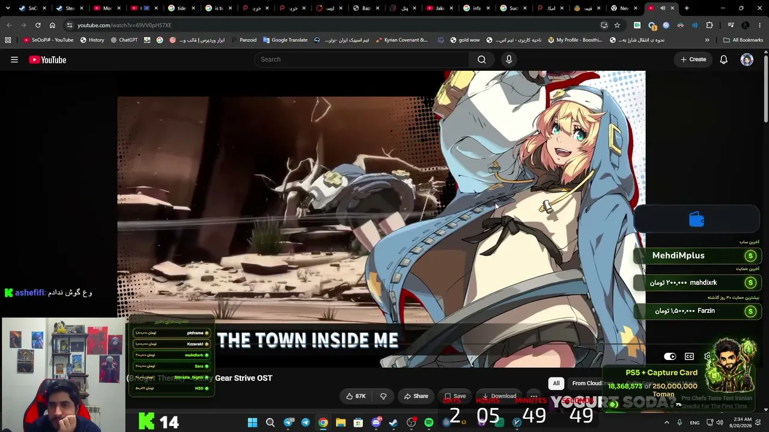769x432 pixels.
Task: Open Microsoft Store from the taskbar
Action: coord(358,422)
